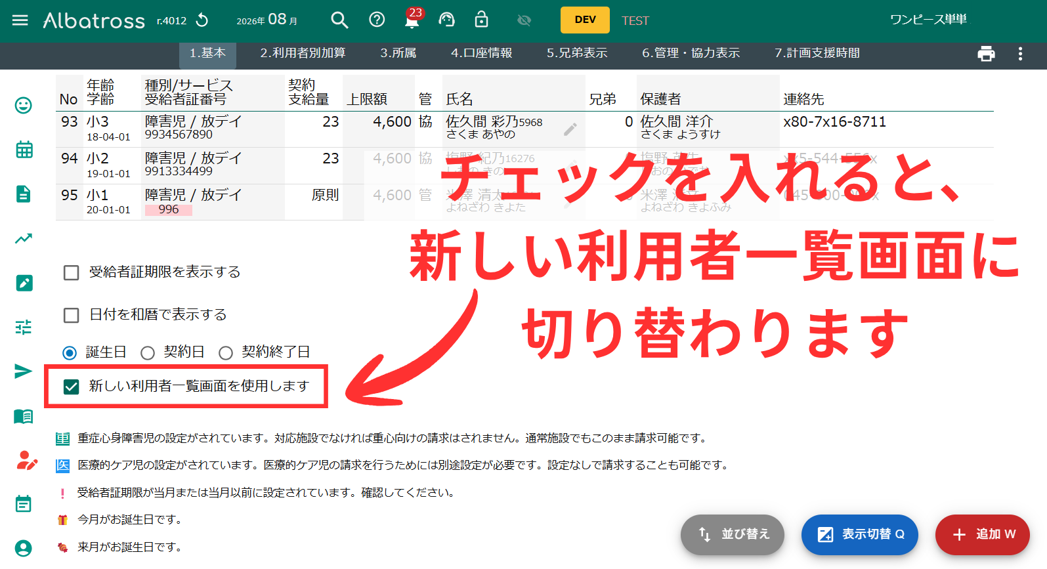
Task: Open the hamburger main menu
Action: tap(20, 20)
